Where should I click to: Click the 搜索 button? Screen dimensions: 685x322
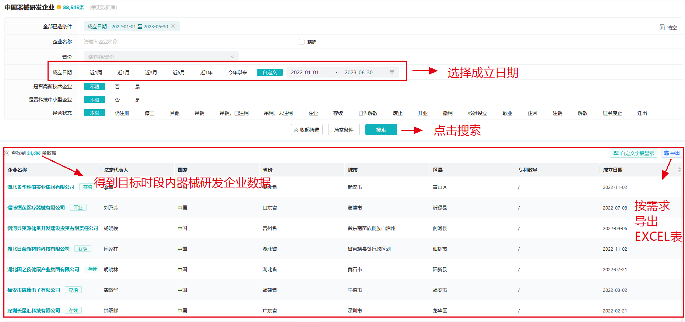coord(381,130)
